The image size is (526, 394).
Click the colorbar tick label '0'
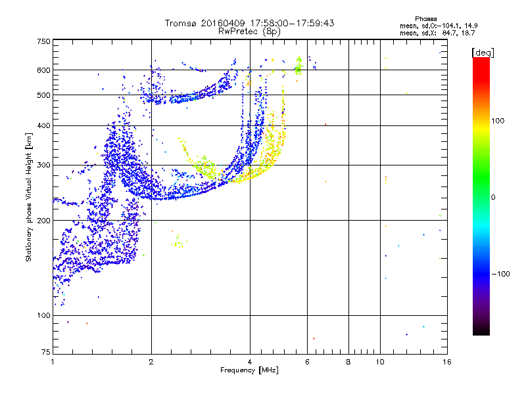493,198
